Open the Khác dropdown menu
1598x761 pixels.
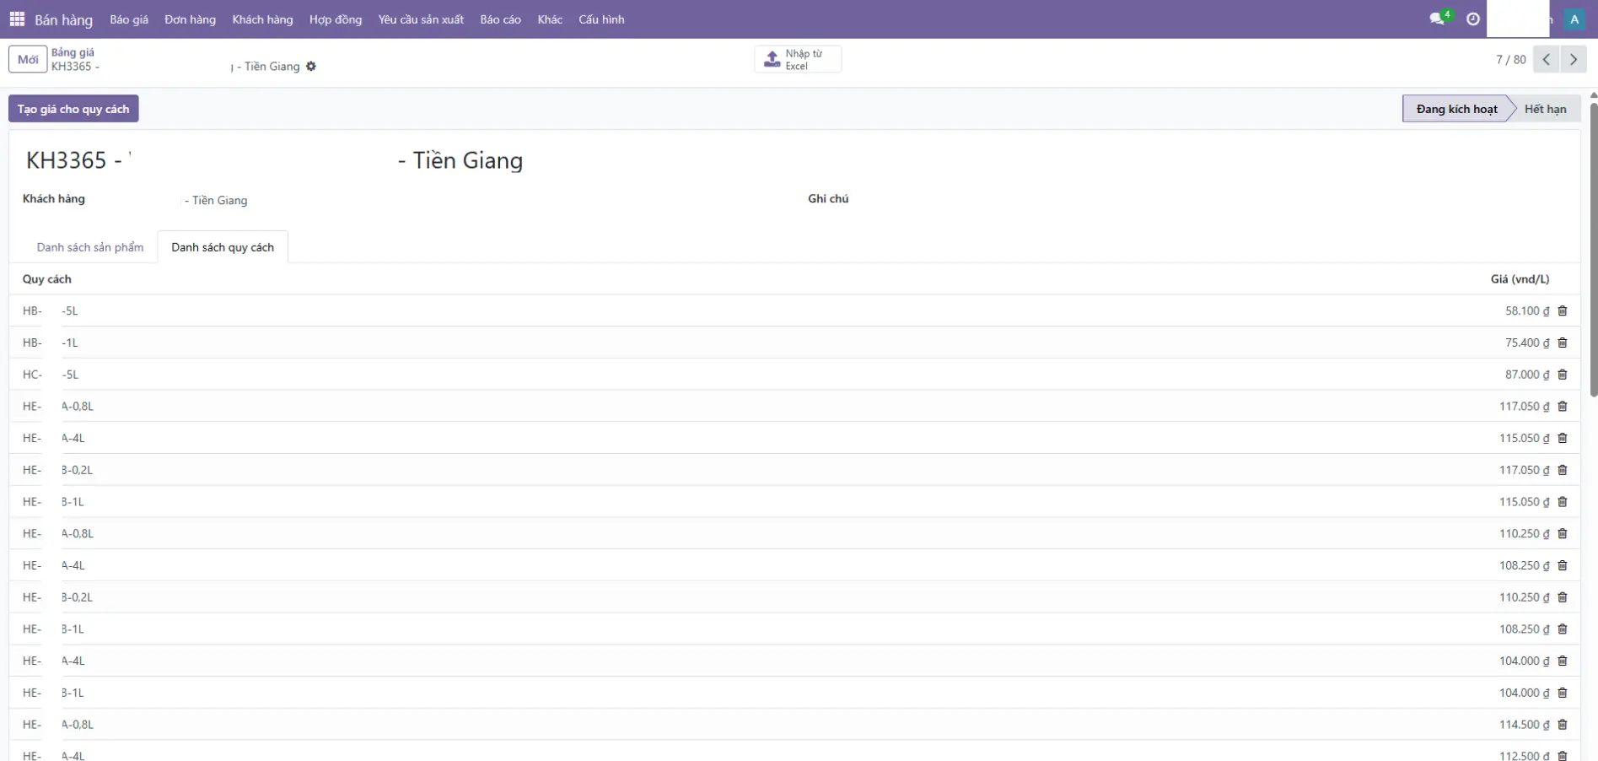click(x=550, y=19)
